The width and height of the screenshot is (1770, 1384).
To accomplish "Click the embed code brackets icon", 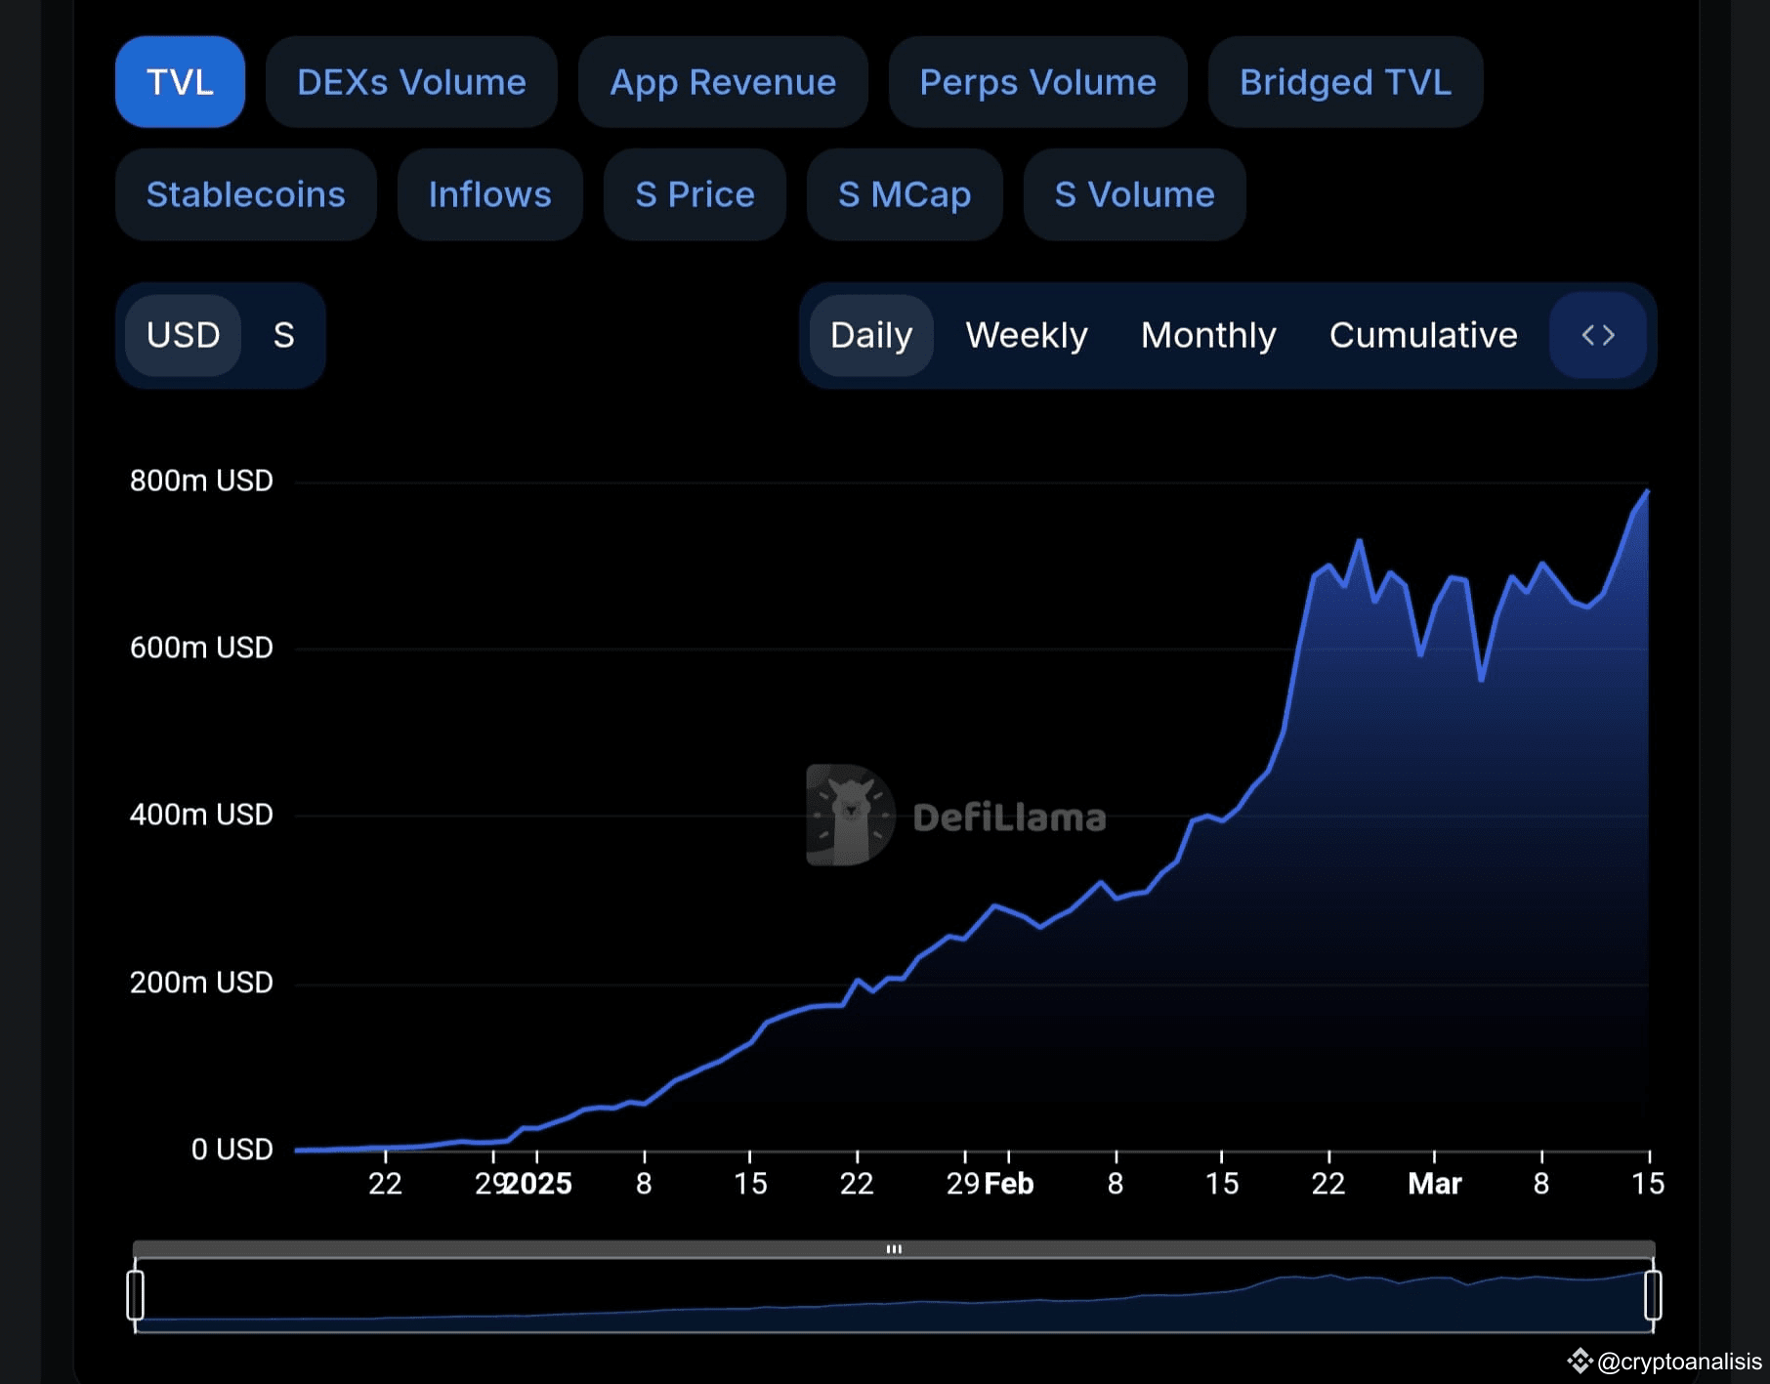I will coord(1598,335).
